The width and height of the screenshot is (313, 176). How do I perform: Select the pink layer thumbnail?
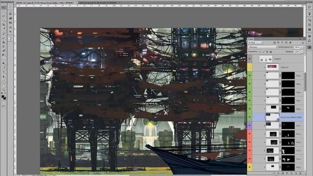pos(272,67)
